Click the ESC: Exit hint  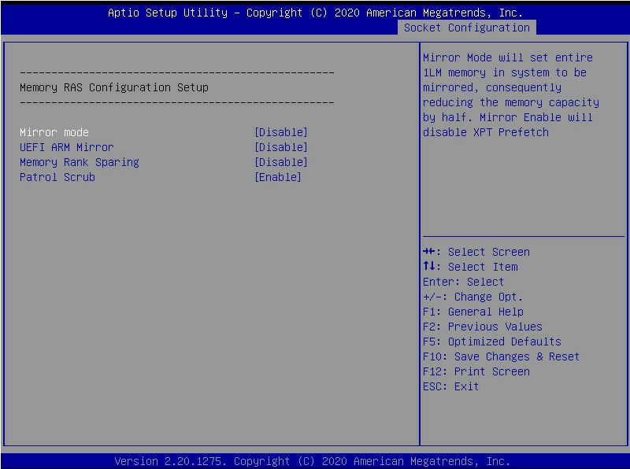[x=450, y=386]
